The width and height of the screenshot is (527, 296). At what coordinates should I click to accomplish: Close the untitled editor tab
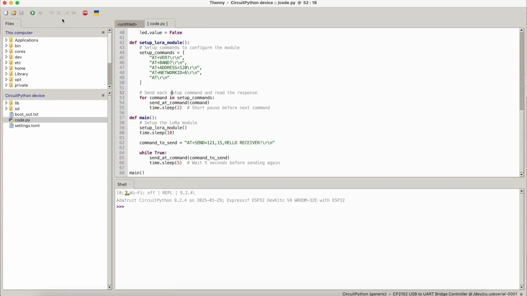(x=141, y=24)
